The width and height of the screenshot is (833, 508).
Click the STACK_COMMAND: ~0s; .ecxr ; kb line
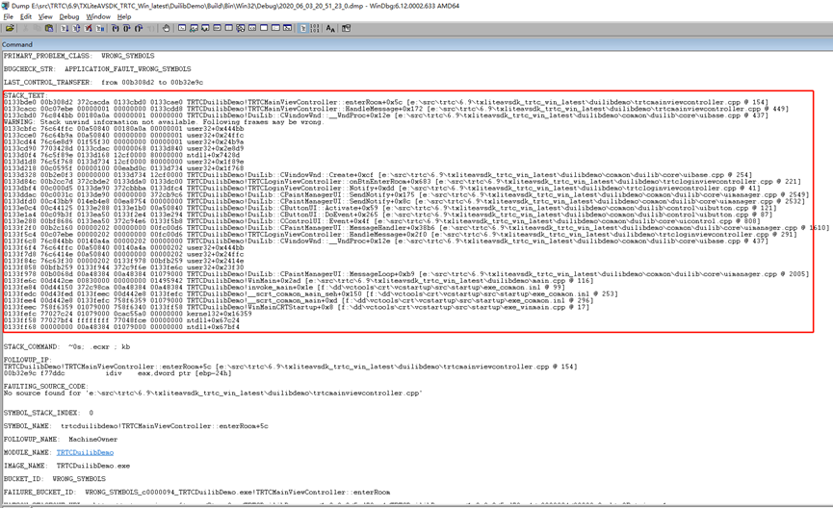pyautogui.click(x=67, y=346)
